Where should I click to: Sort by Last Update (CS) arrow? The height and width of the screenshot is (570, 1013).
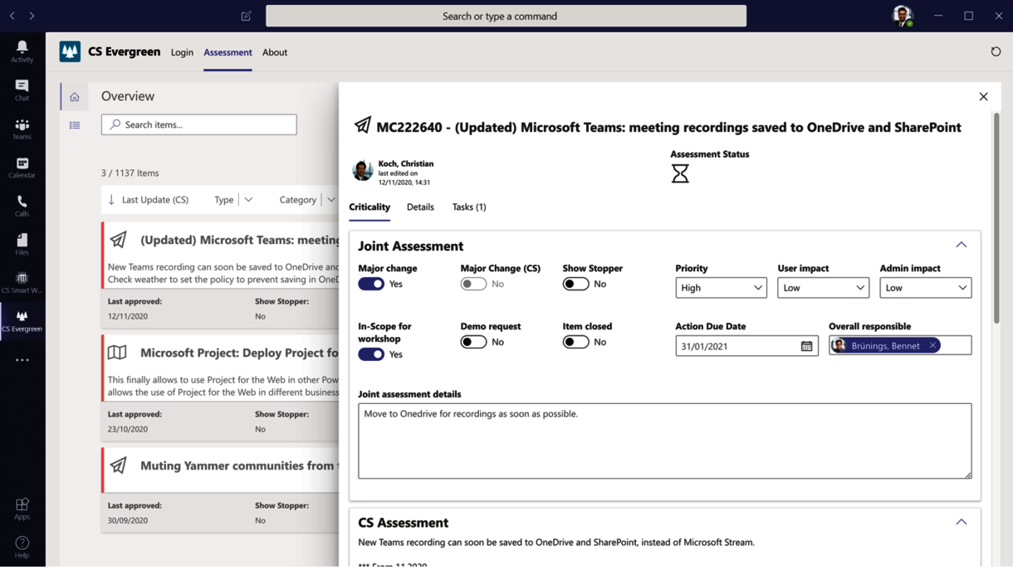[x=111, y=200]
